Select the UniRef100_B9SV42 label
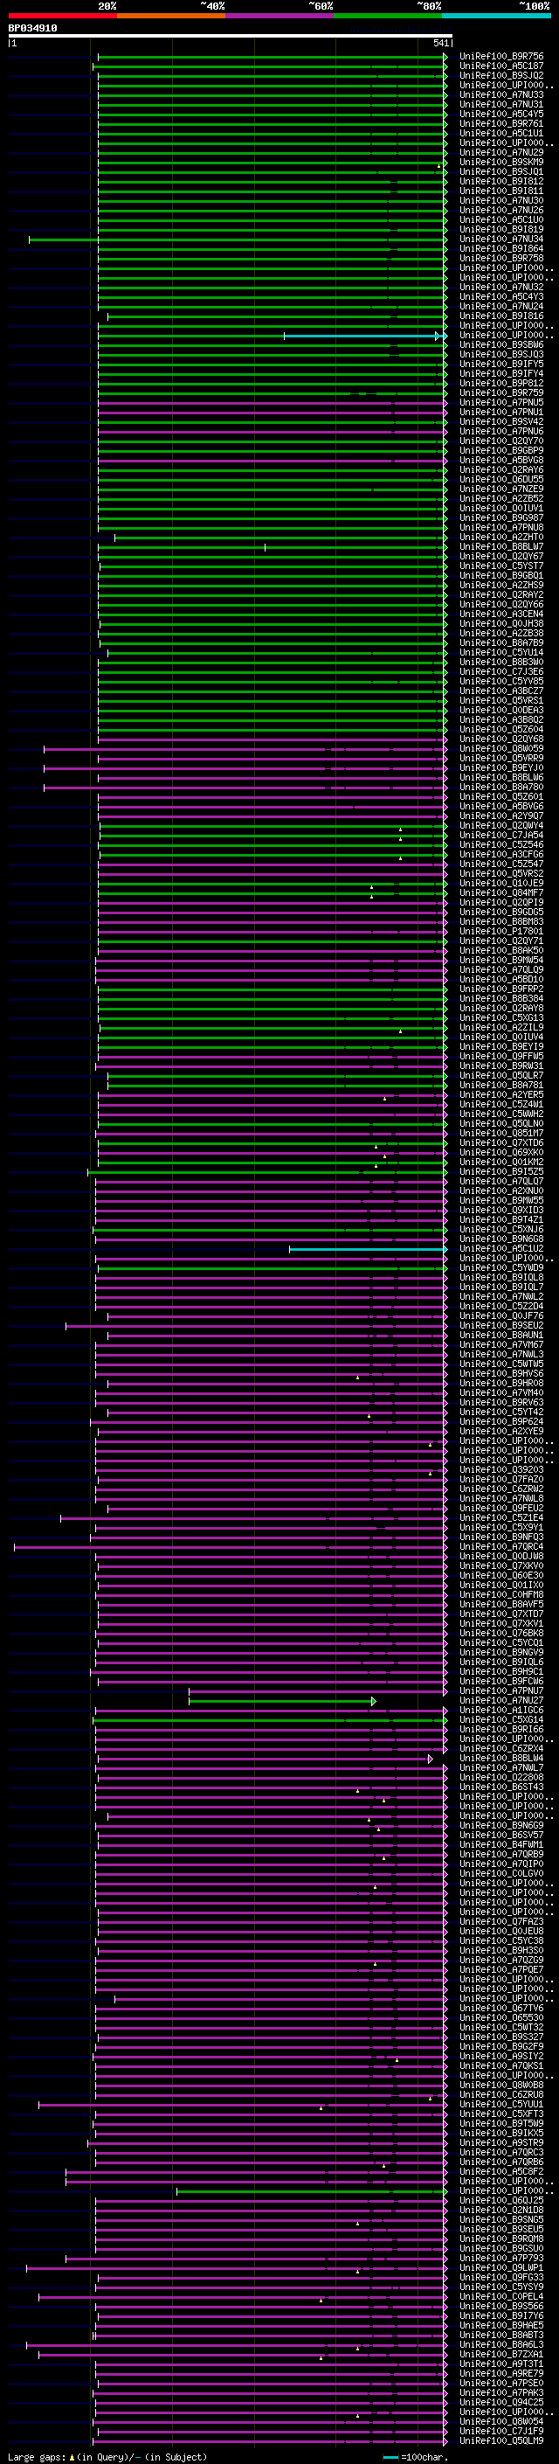 pyautogui.click(x=501, y=422)
